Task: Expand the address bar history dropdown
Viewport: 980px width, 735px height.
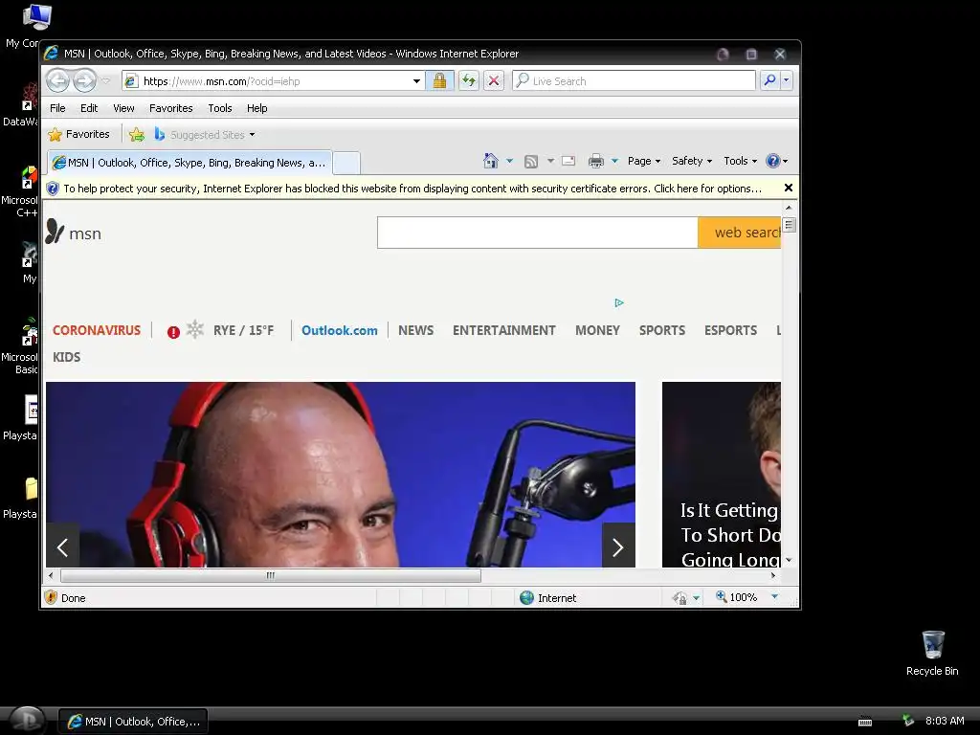Action: click(416, 81)
